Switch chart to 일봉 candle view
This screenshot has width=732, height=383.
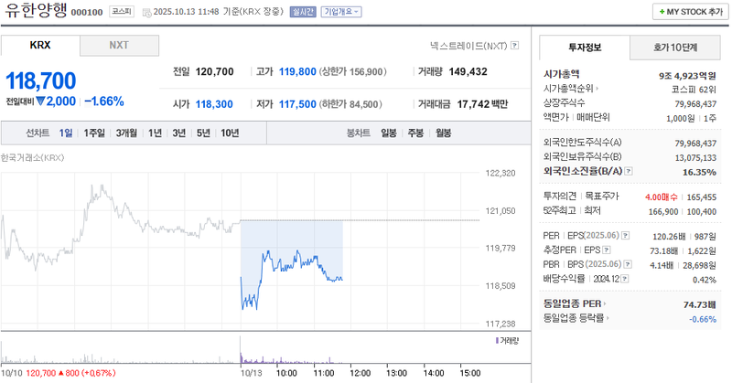[x=389, y=133]
